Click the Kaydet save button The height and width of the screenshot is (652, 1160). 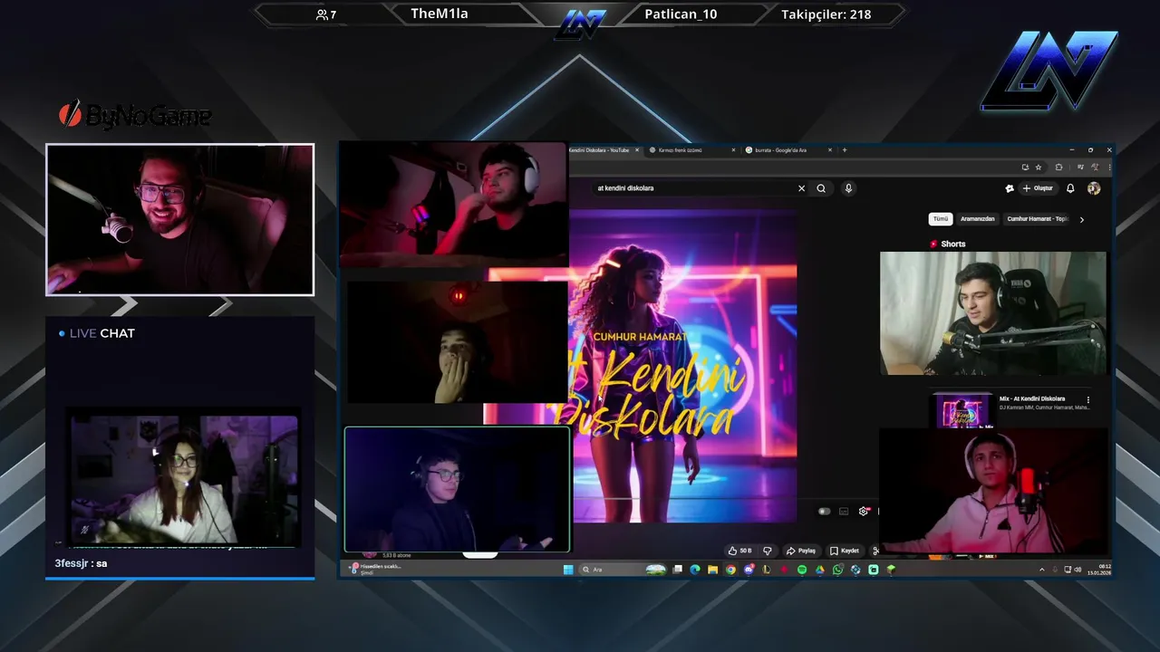[x=845, y=551]
